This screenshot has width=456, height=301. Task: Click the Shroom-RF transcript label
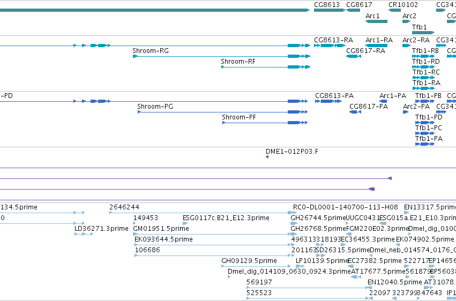[238, 62]
